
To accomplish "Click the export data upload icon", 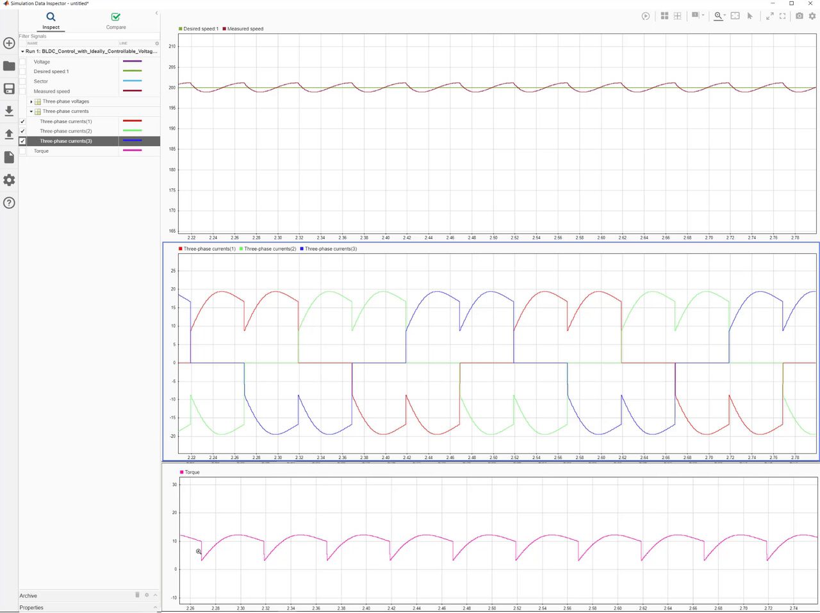I will (x=9, y=134).
